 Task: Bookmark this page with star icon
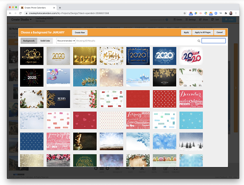[x=184, y=13]
